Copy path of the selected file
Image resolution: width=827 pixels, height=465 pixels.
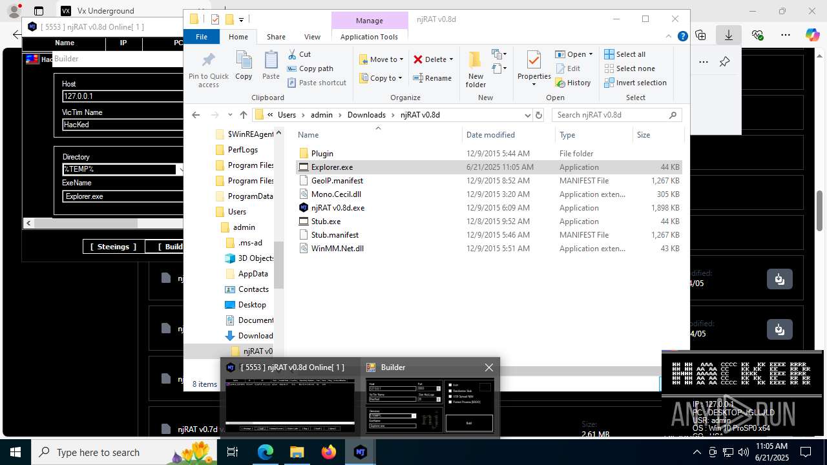click(x=310, y=68)
